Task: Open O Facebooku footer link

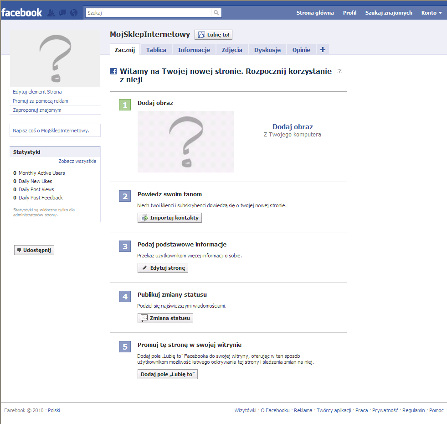Action: point(275,410)
